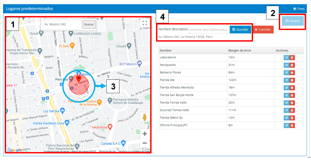Delete the Belisario Flores row
311x160 pixels.
(x=292, y=73)
